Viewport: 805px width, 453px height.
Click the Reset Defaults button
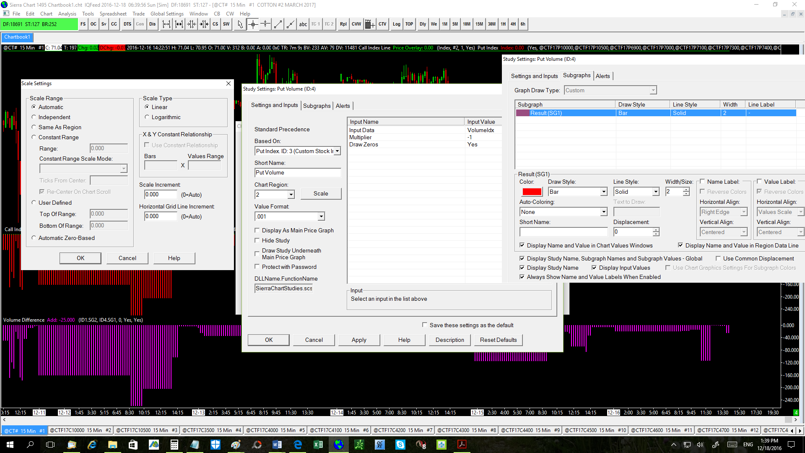pyautogui.click(x=498, y=340)
